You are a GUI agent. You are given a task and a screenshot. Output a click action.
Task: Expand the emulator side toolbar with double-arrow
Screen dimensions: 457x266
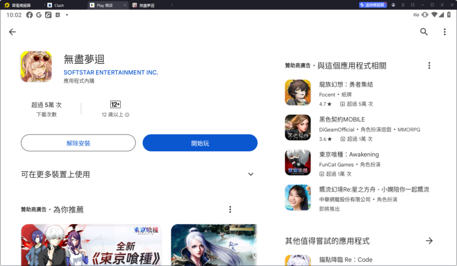tap(452, 5)
